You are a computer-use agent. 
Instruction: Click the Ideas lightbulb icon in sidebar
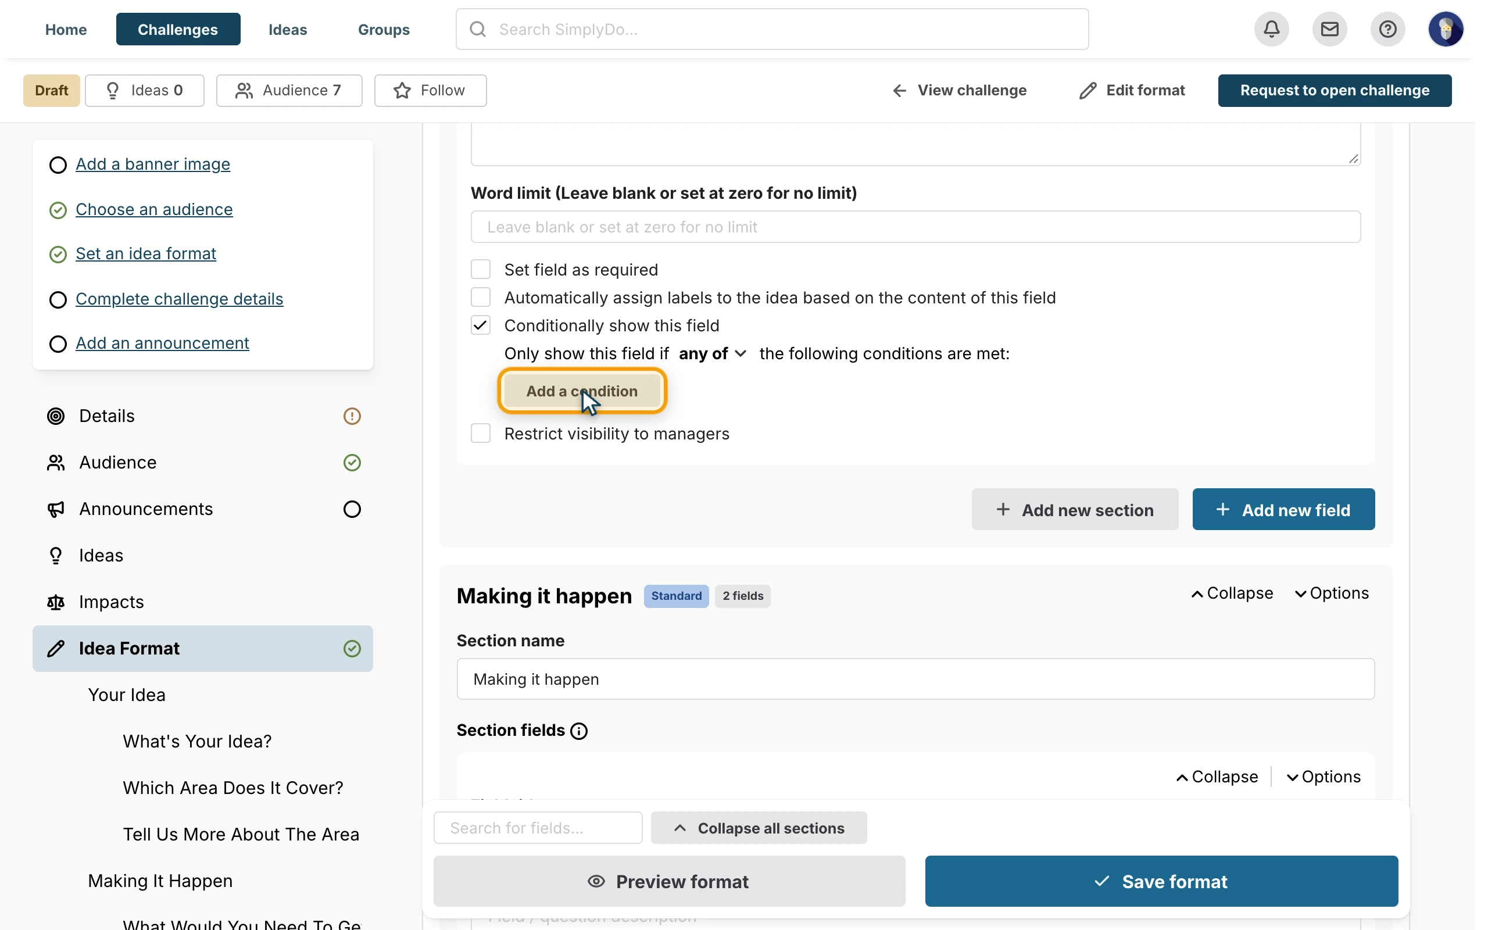pos(56,556)
